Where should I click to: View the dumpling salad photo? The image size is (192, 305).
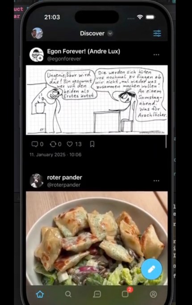97,238
